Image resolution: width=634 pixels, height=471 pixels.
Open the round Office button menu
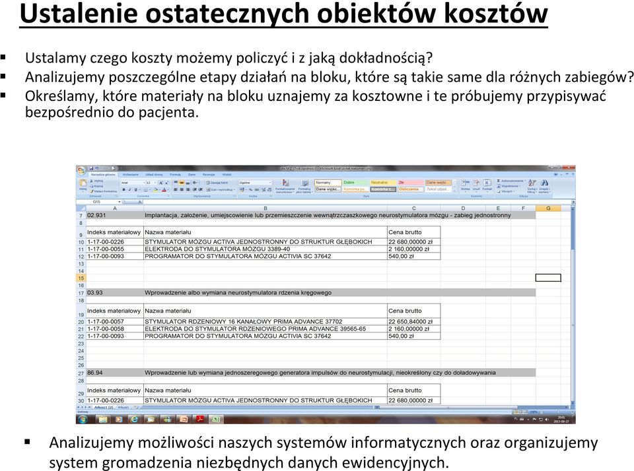click(81, 170)
